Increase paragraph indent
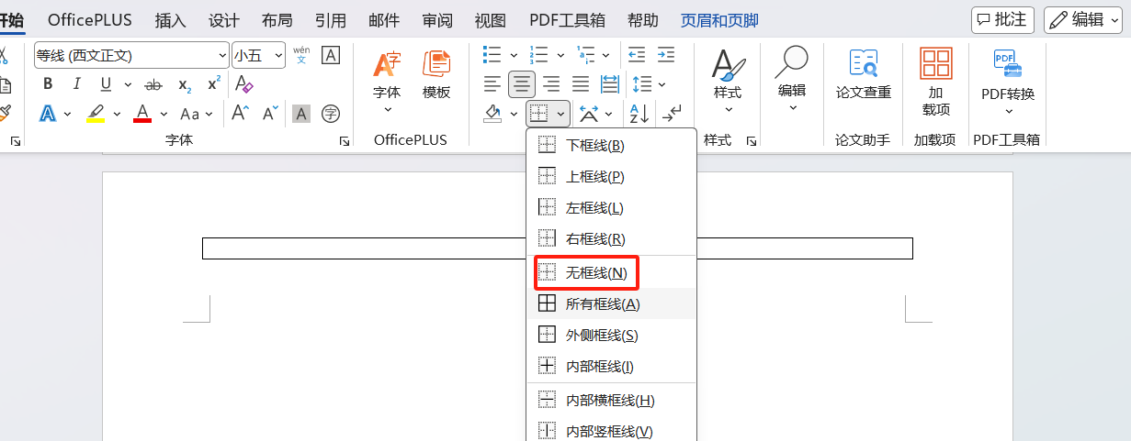 point(666,55)
